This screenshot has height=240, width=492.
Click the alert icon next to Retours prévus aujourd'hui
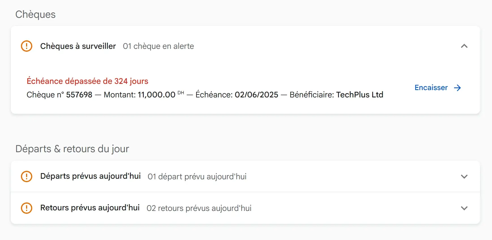tap(26, 208)
